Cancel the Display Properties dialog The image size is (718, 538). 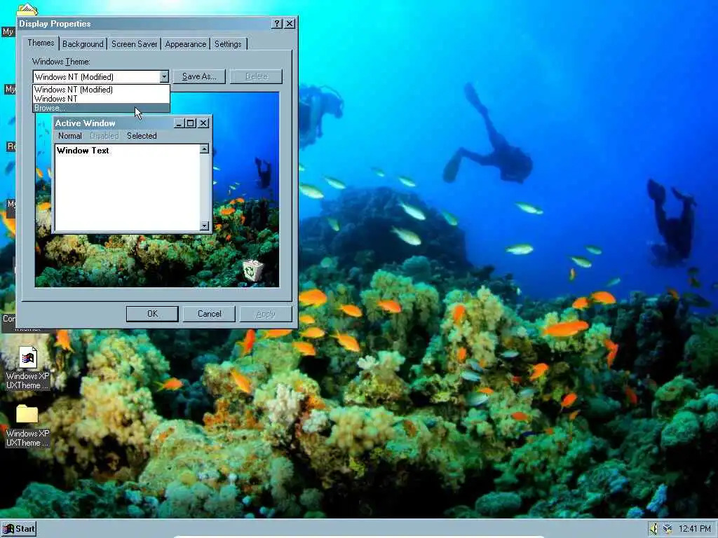click(209, 314)
